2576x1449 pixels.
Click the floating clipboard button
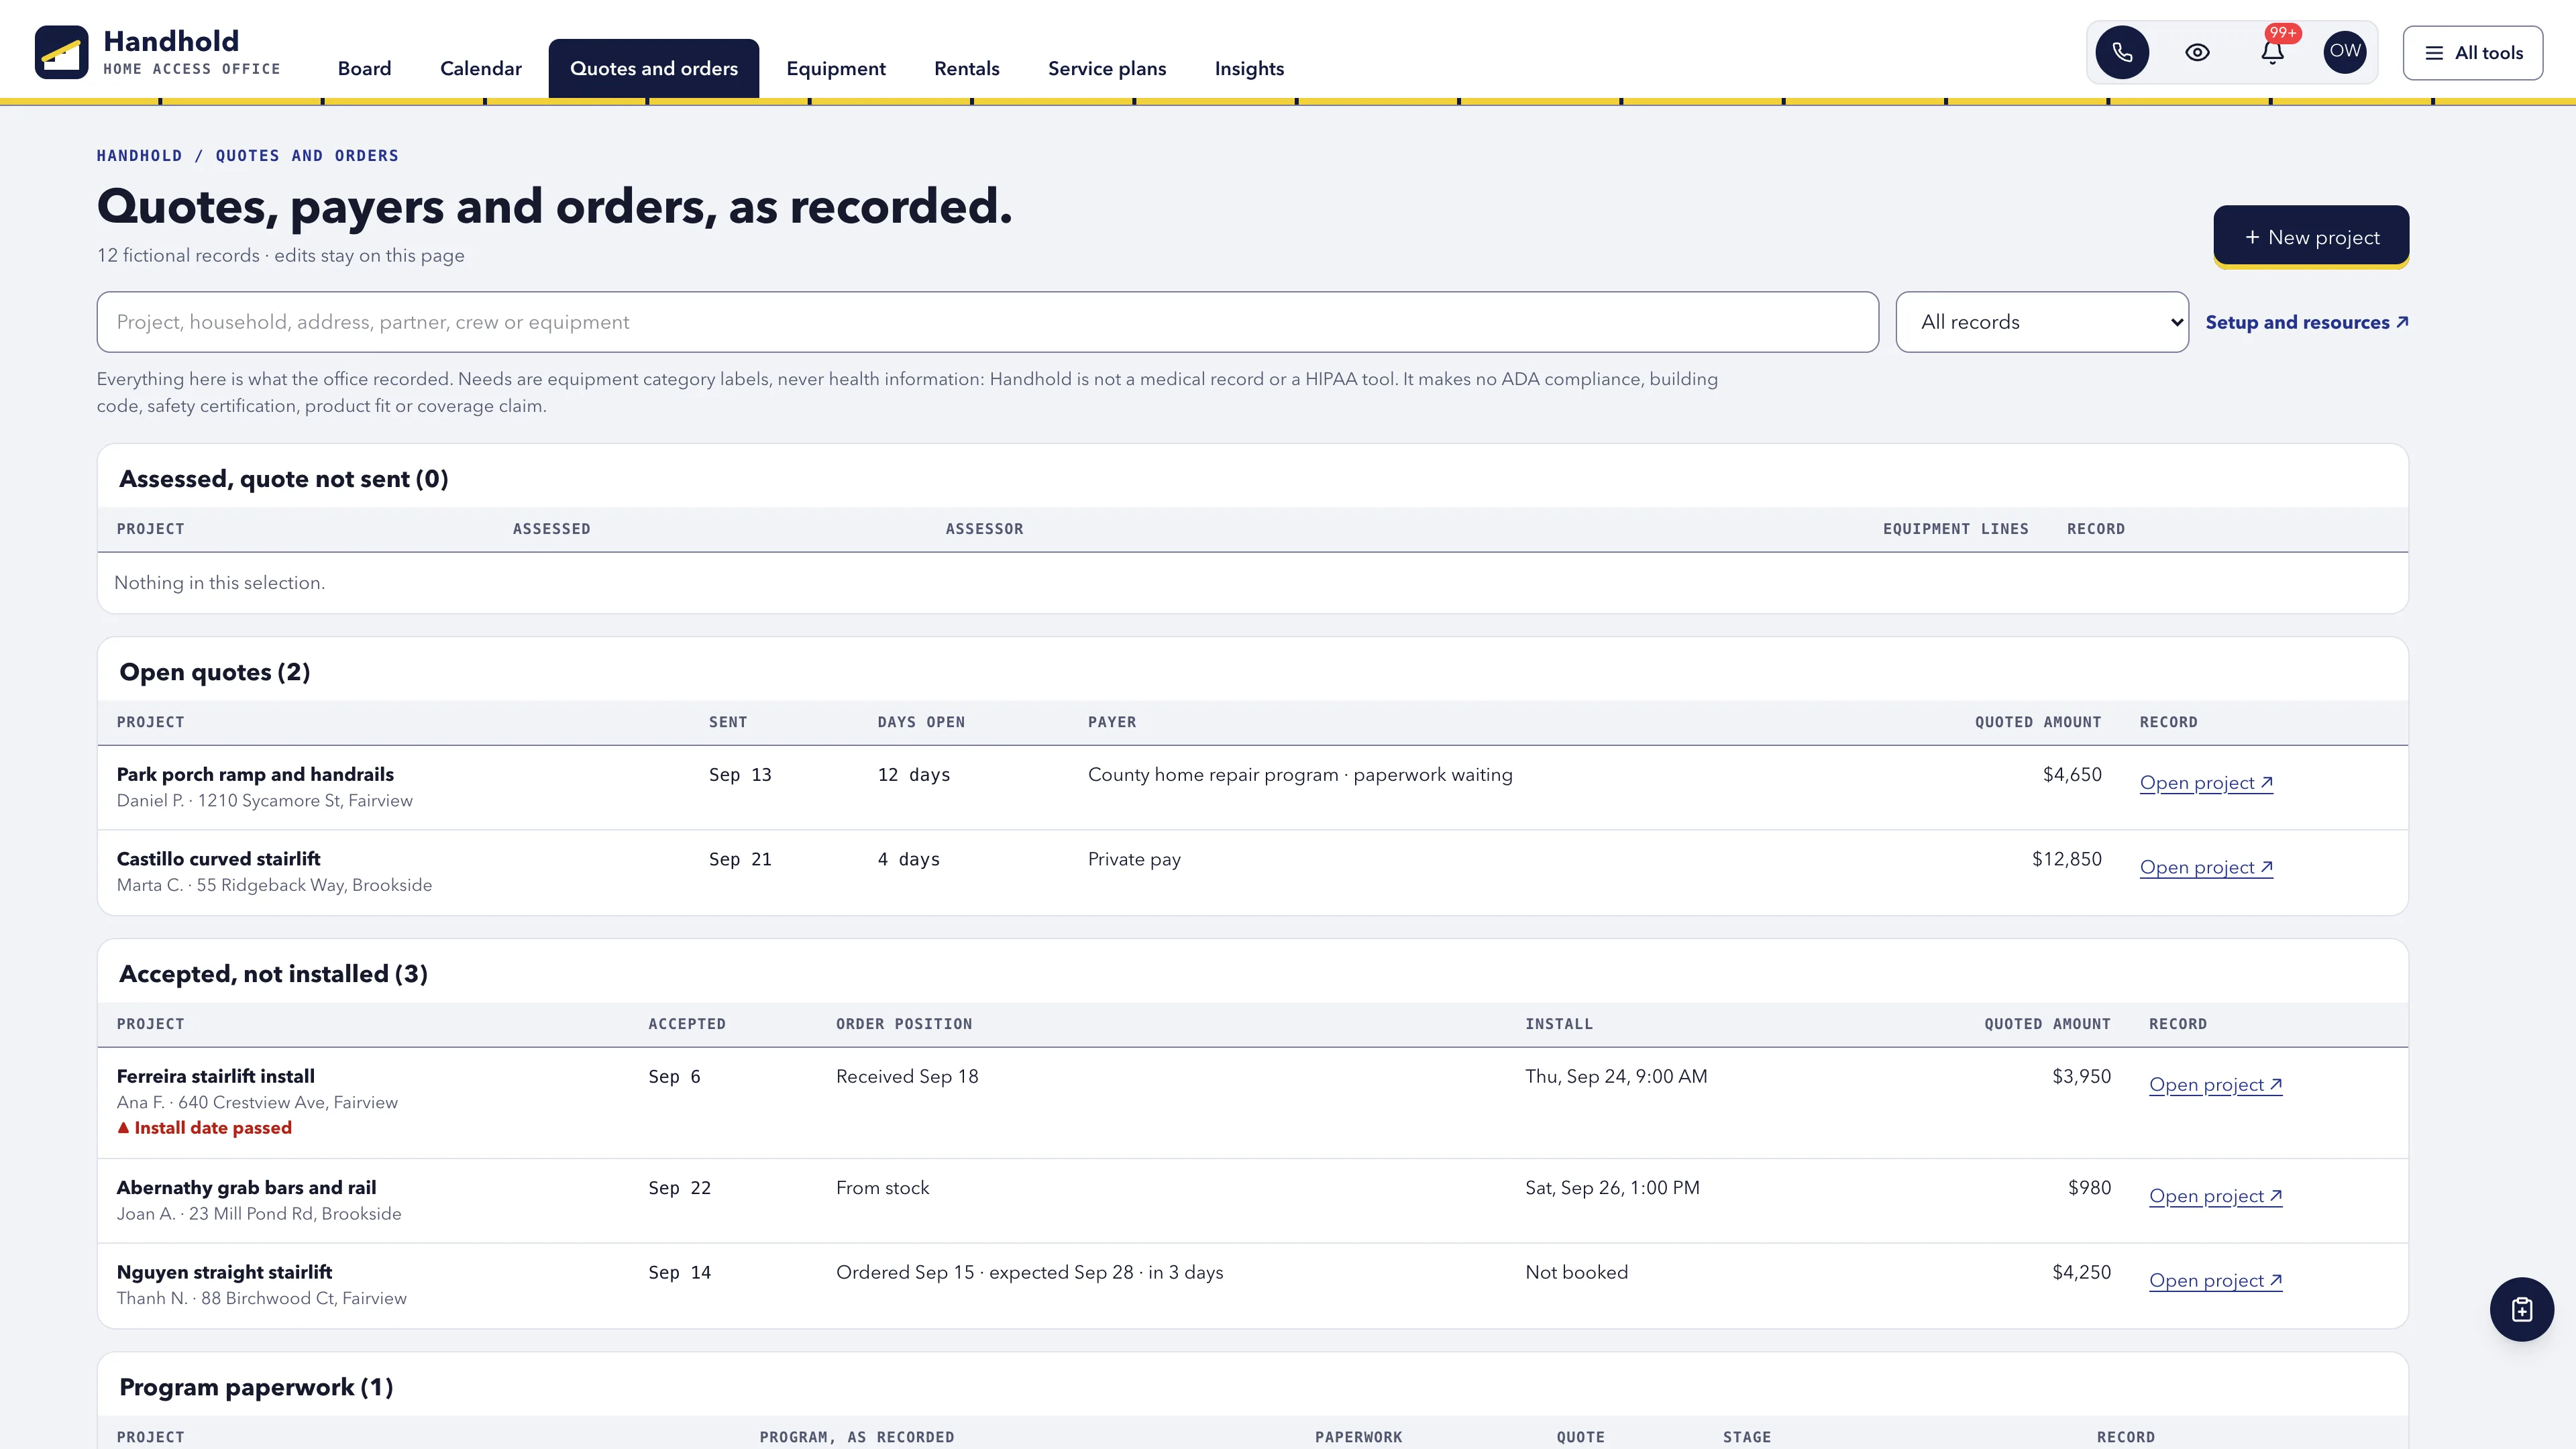[x=2521, y=1309]
